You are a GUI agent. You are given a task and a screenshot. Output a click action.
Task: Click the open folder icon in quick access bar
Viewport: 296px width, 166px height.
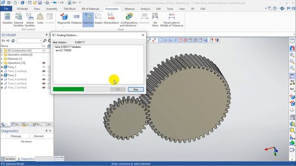[35, 3]
